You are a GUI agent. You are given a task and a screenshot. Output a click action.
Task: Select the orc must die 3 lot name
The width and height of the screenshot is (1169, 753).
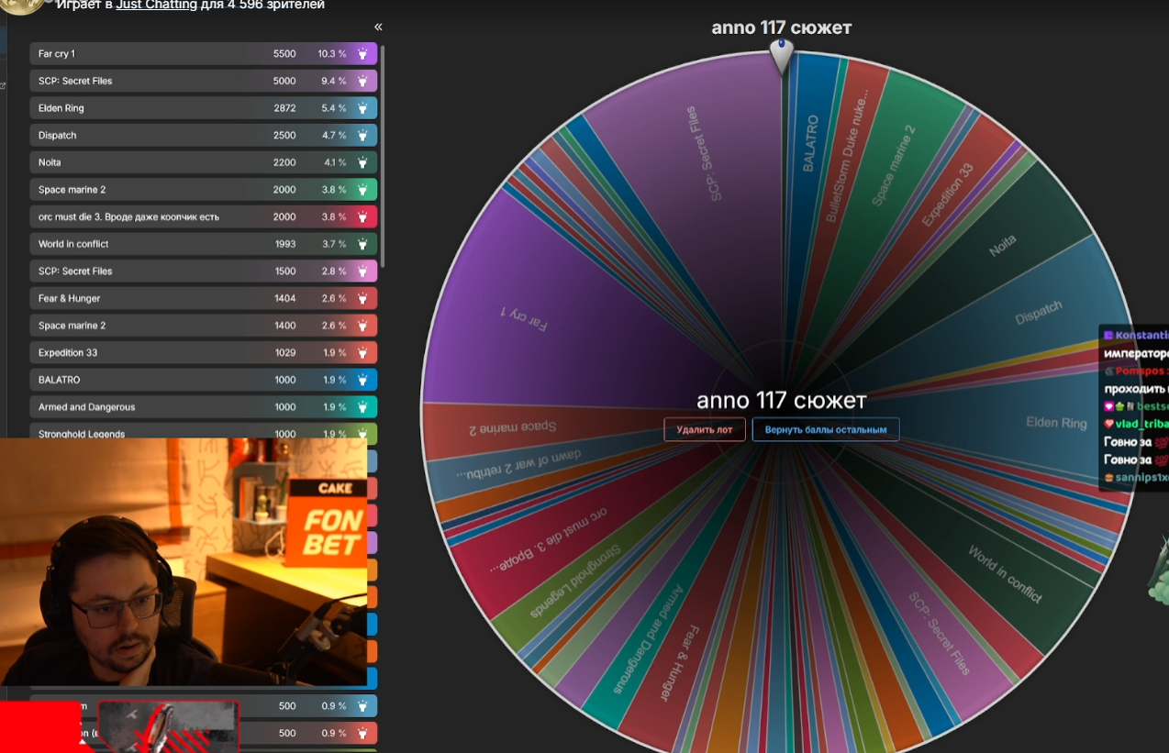point(128,216)
